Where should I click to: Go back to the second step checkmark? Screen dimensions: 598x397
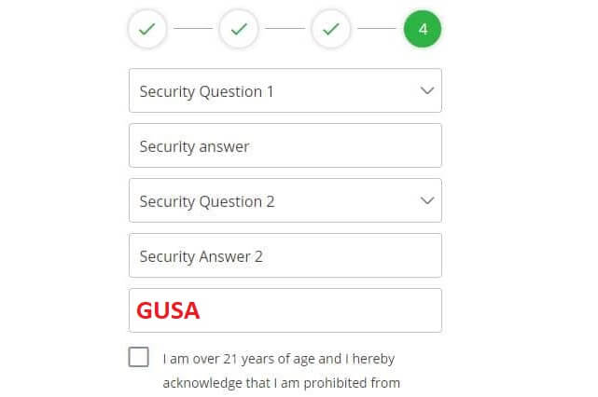(239, 29)
